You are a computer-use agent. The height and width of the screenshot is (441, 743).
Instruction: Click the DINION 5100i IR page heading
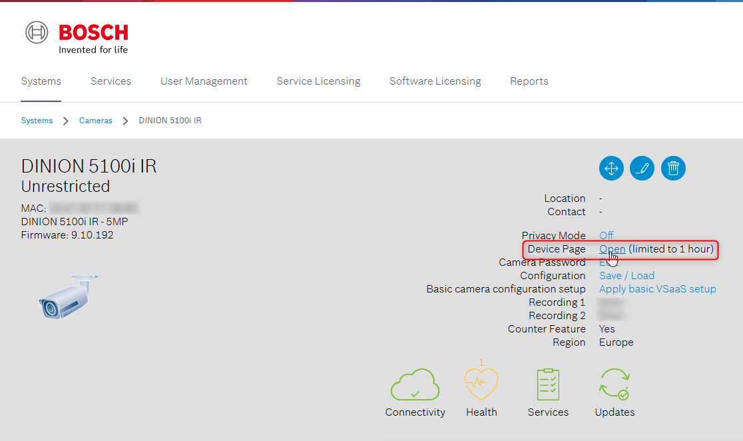[x=89, y=167]
